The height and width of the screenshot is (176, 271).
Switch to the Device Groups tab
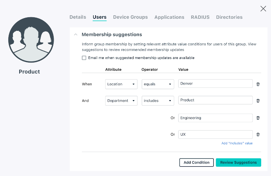point(130,17)
